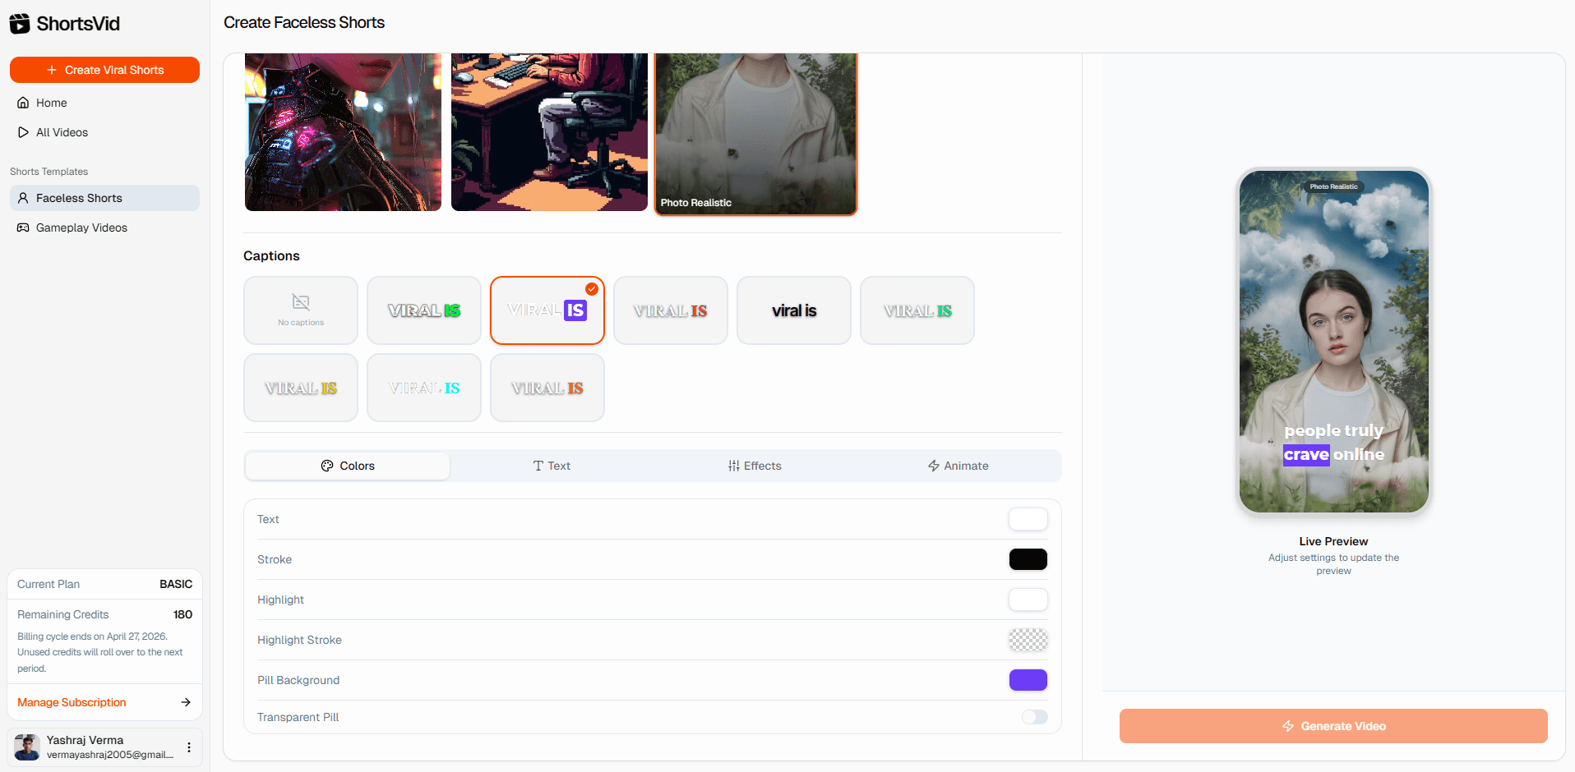The width and height of the screenshot is (1575, 772).
Task: Open the user account three-dot menu
Action: click(x=189, y=747)
